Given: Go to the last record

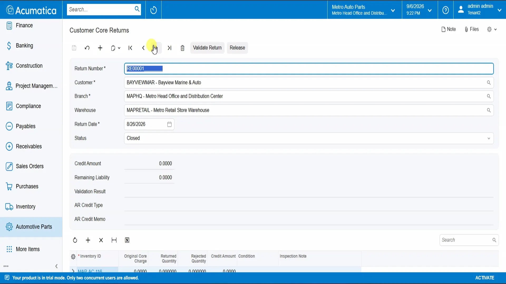Looking at the screenshot, I should coord(169,48).
